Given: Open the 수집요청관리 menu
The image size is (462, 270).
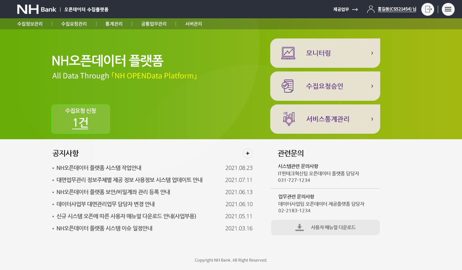Looking at the screenshot, I should [x=74, y=24].
